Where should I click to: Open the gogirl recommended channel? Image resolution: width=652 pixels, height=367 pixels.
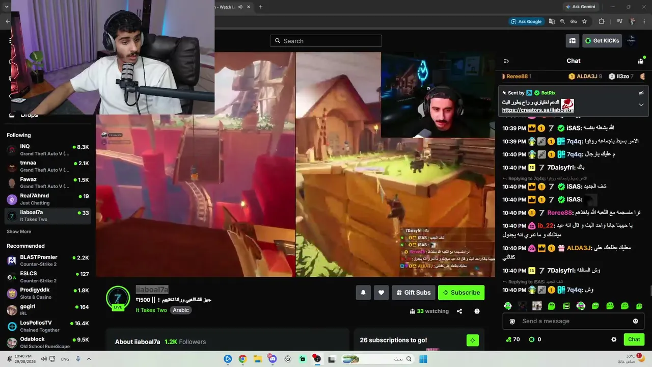click(48, 310)
